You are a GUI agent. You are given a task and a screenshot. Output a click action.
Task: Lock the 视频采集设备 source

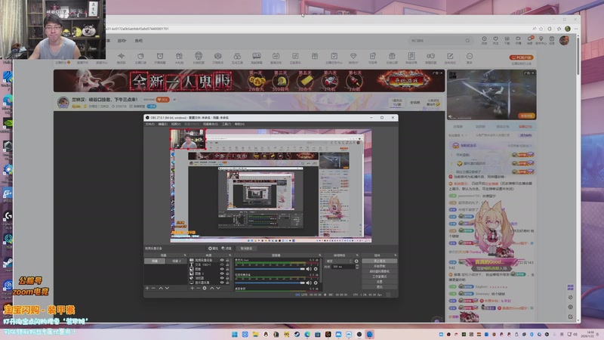tap(227, 260)
